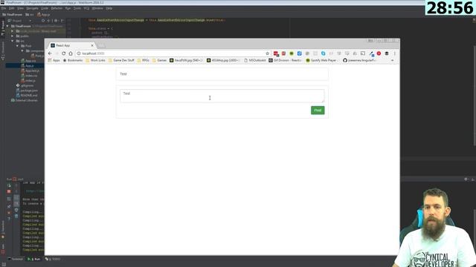The width and height of the screenshot is (476, 267).
Task: Open a new browser tab
Action: point(101,46)
